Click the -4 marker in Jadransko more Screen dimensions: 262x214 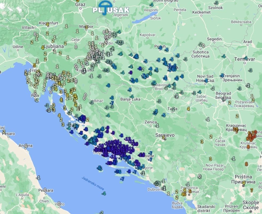click(x=104, y=193)
